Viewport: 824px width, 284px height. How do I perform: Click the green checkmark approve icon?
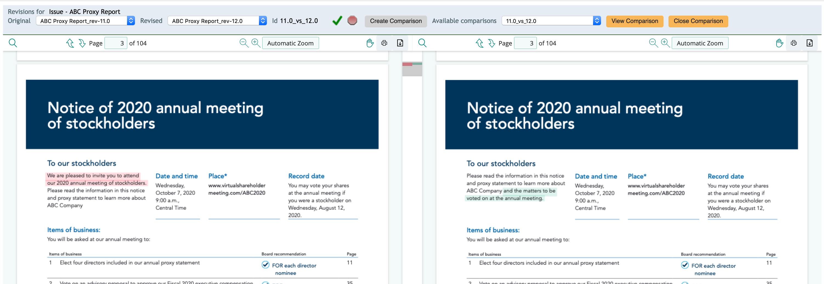337,21
